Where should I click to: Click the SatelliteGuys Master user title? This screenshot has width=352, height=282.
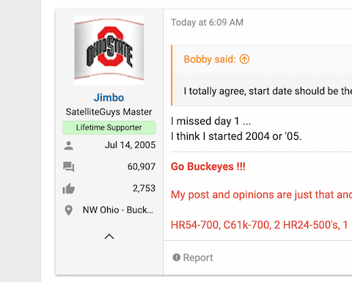click(x=109, y=112)
